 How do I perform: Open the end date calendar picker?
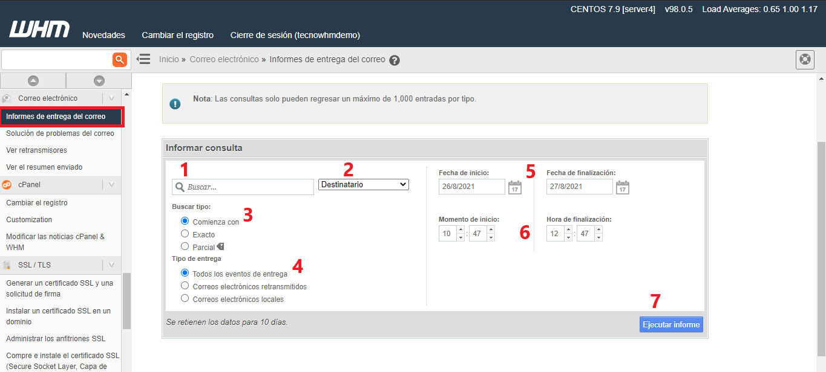622,187
